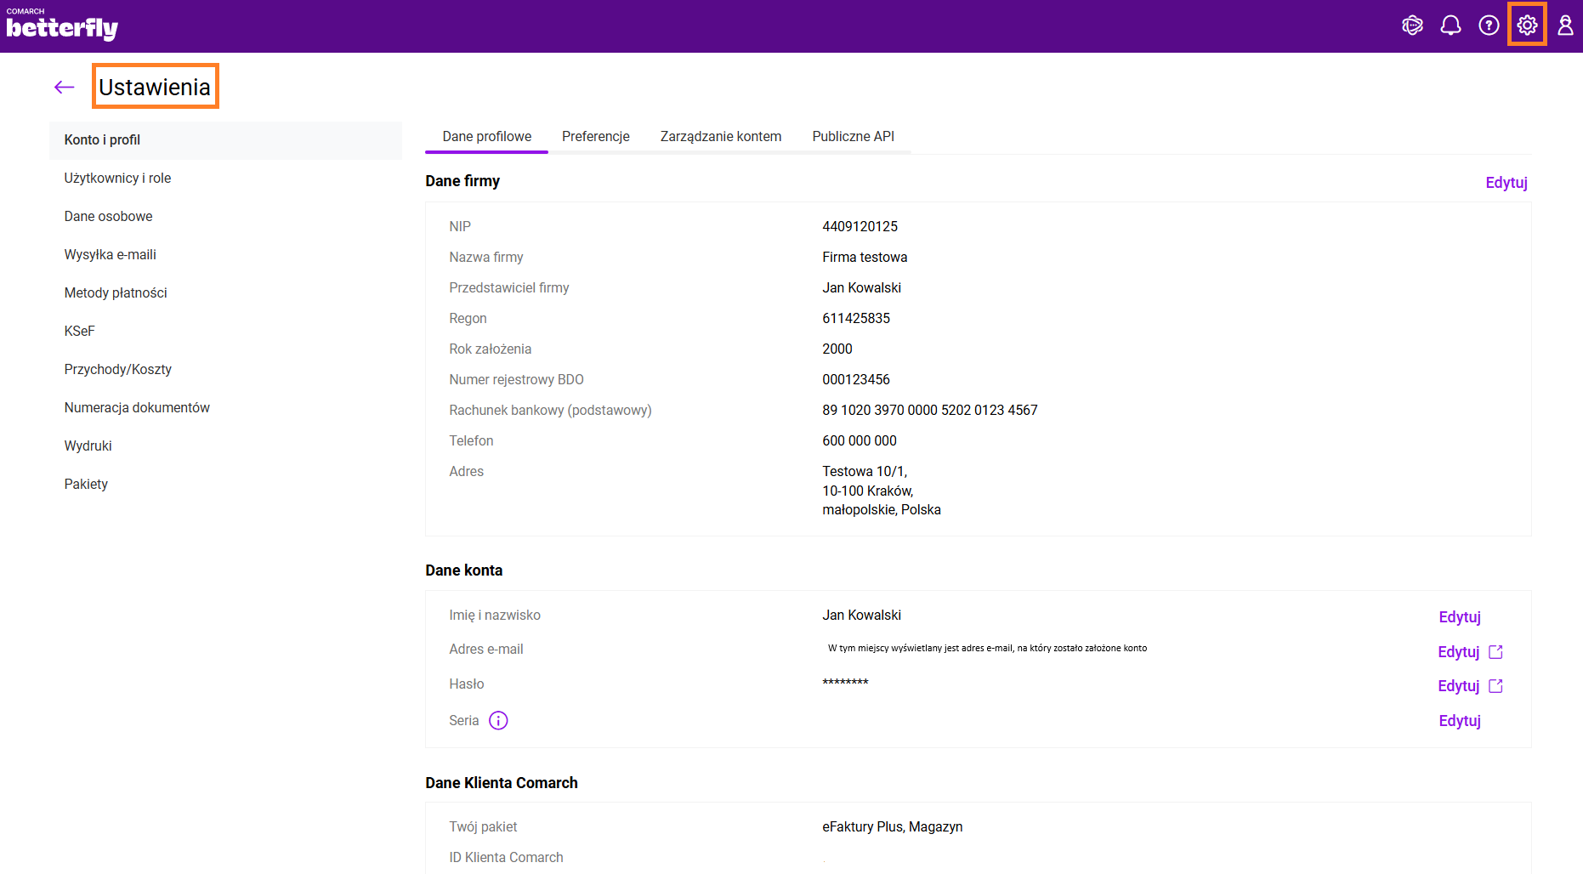Select Metody płatności in sidebar
Image resolution: width=1583 pixels, height=874 pixels.
tap(116, 293)
